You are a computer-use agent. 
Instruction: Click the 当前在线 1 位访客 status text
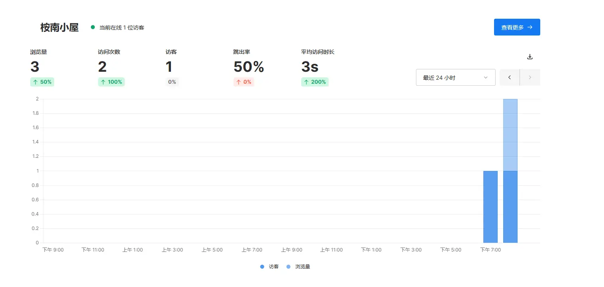[122, 28]
